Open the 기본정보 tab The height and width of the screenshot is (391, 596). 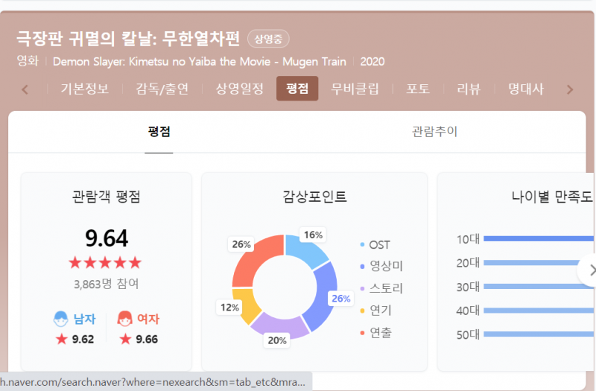[85, 89]
